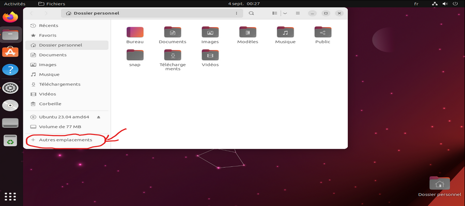This screenshot has width=465, height=206.
Task: Show applications grid button in dock
Action: [10, 196]
